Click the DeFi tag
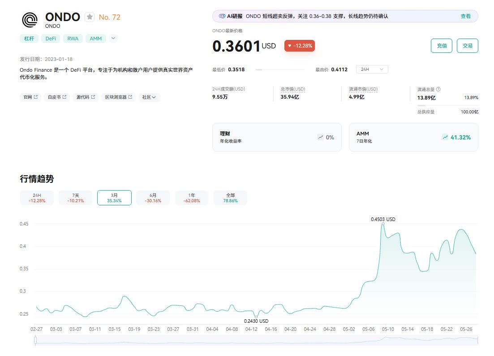Image resolution: width=494 pixels, height=356 pixels. click(51, 39)
